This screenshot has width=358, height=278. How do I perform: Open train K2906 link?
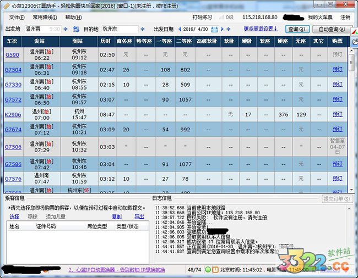tap(13, 114)
